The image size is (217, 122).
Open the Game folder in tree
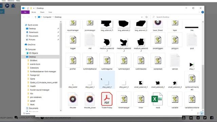point(33,79)
